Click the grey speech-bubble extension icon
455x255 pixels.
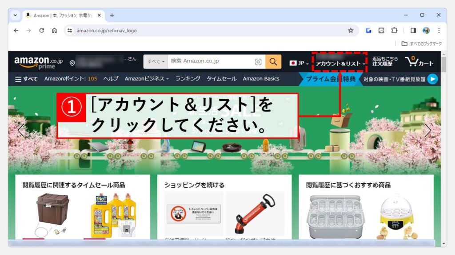[381, 31]
